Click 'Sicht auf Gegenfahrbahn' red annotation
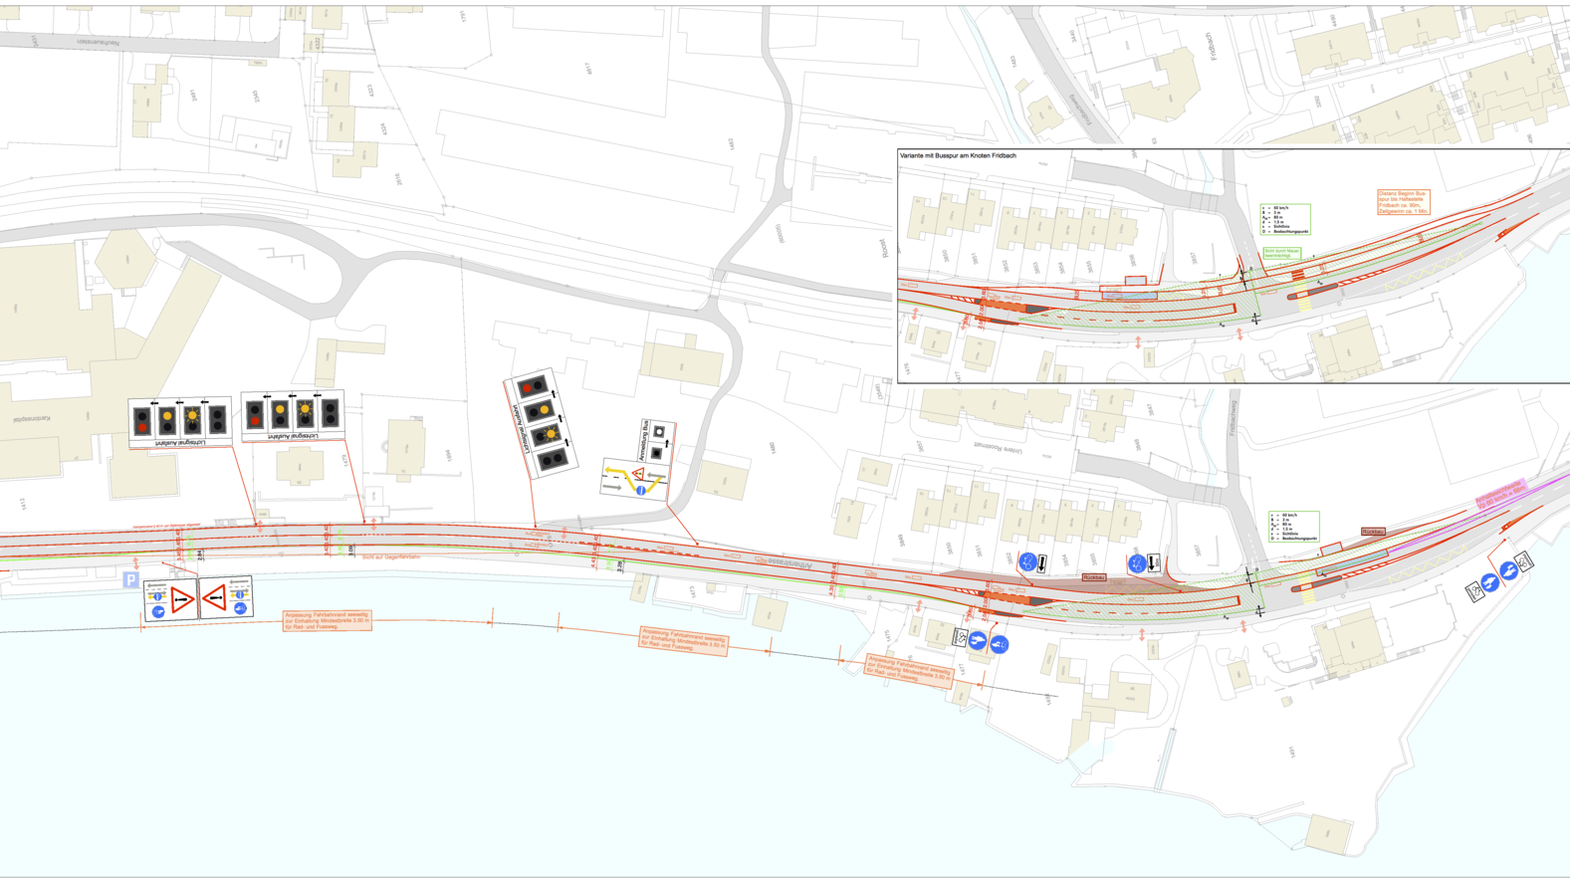1570x883 pixels. click(x=391, y=557)
